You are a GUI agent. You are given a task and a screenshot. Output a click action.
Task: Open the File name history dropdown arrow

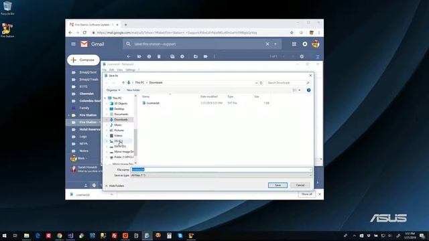pos(310,169)
